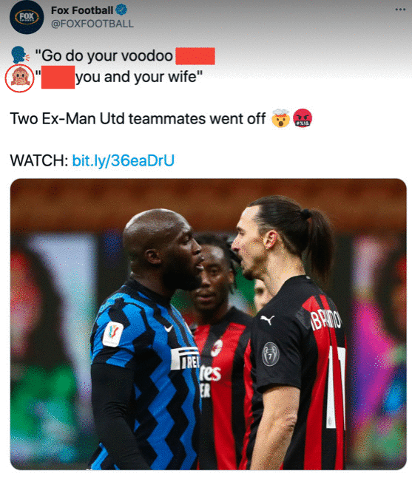Open the three-dot more options menu
Image resolution: width=412 pixels, height=479 pixels.
400,10
